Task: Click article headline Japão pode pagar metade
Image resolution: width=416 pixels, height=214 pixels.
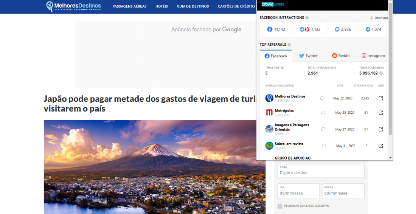Action: (150, 104)
